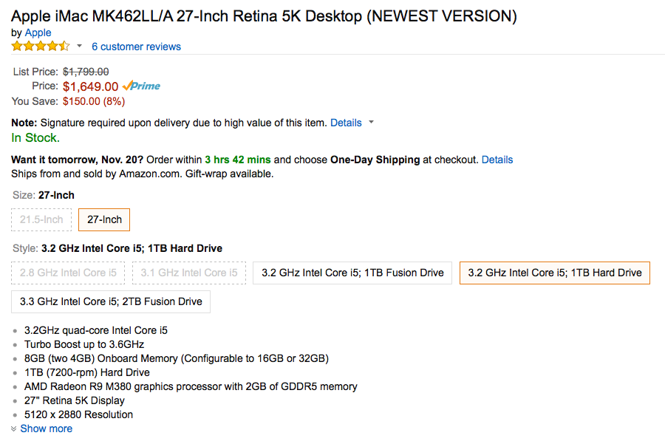Click the Show more chevron icon
The height and width of the screenshot is (444, 665).
click(x=14, y=428)
